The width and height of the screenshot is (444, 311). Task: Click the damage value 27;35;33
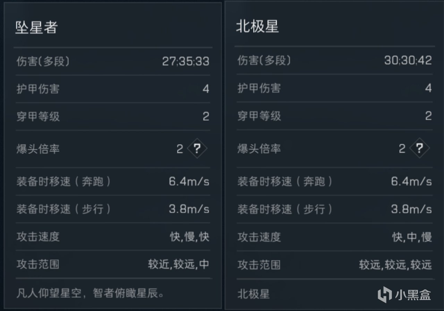(186, 61)
